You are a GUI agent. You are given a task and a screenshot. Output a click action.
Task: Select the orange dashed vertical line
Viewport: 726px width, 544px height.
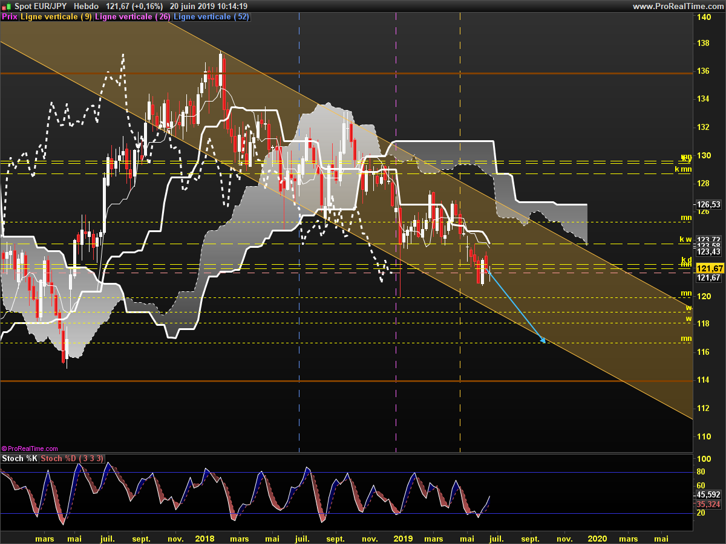coord(460,363)
